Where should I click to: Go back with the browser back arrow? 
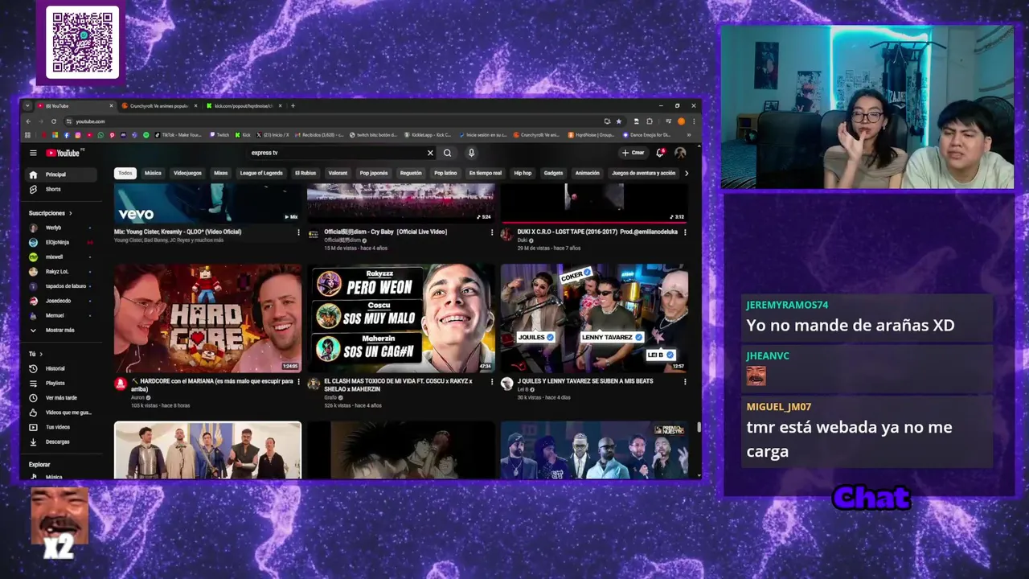pyautogui.click(x=29, y=121)
